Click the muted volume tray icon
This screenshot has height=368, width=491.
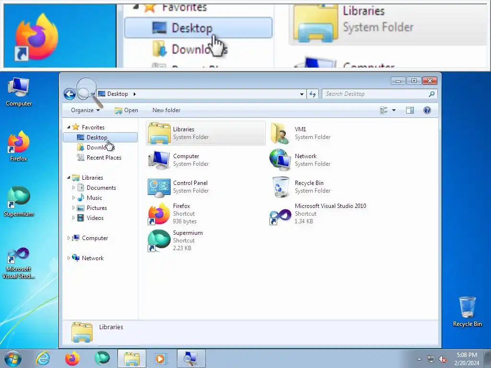[x=443, y=359]
